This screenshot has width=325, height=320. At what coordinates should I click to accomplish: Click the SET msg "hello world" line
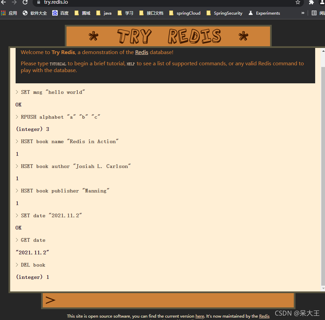50,92
